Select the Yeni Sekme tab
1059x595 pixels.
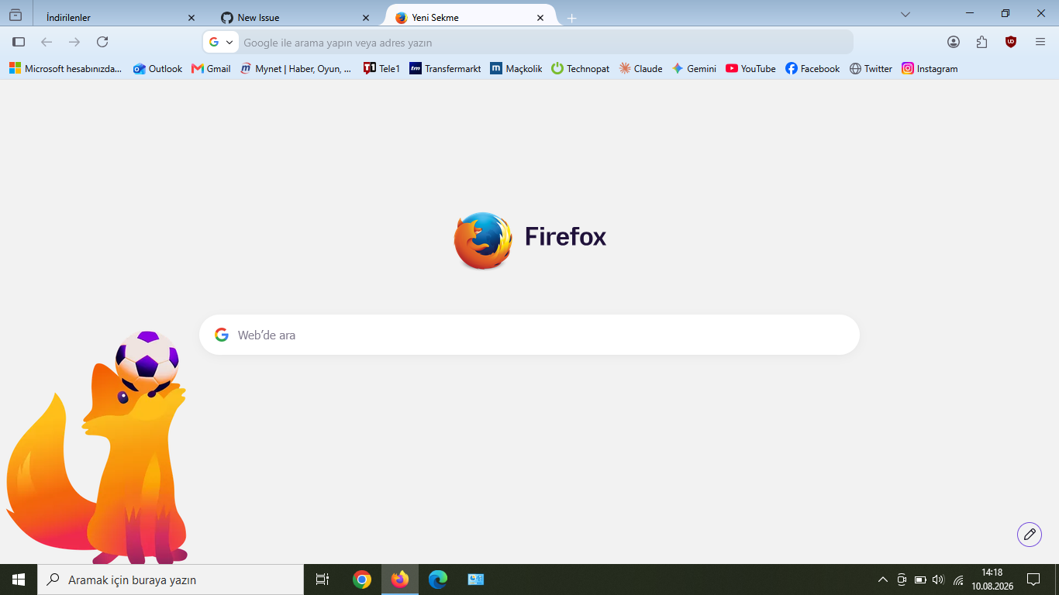470,17
